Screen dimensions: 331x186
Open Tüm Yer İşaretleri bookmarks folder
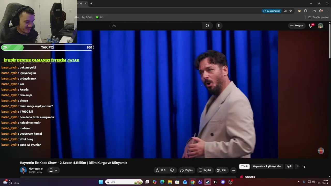[x=319, y=17]
